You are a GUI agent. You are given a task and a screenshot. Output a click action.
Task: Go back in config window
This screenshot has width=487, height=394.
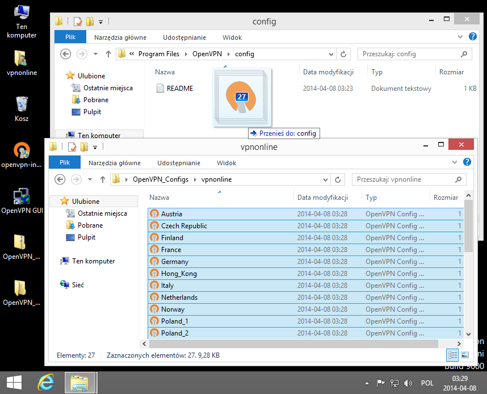[x=65, y=54]
